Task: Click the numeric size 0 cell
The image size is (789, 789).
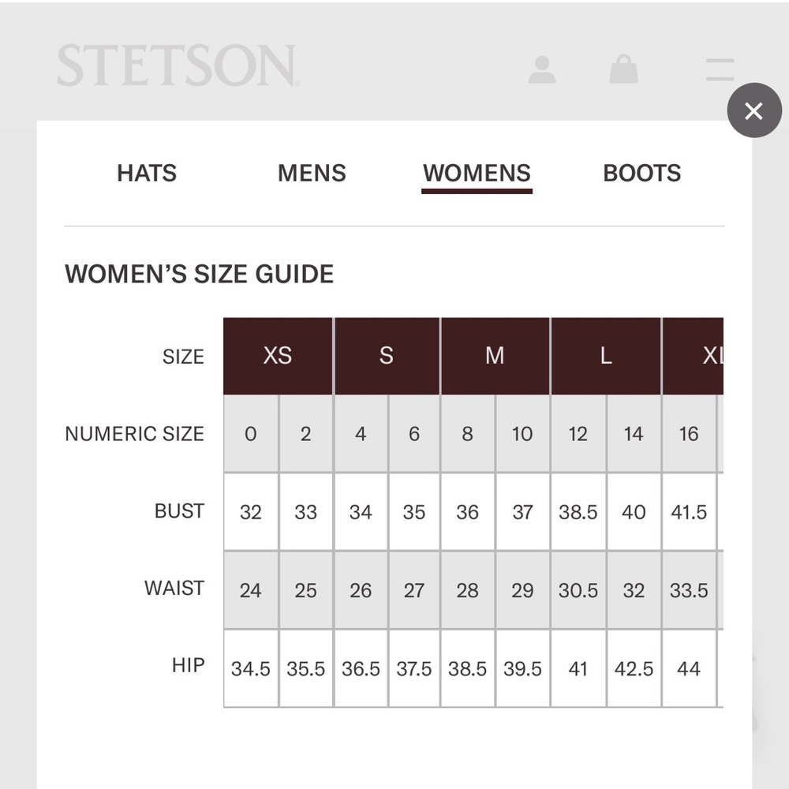Action: point(251,434)
